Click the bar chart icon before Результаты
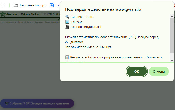175x110 pixels. click(x=67, y=57)
